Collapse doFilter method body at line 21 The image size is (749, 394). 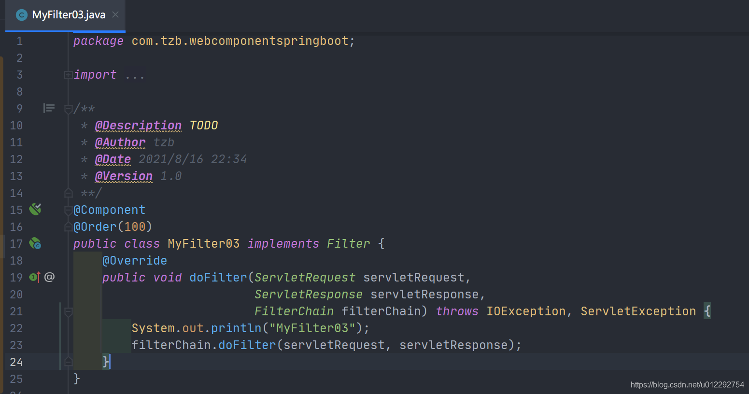tap(68, 311)
